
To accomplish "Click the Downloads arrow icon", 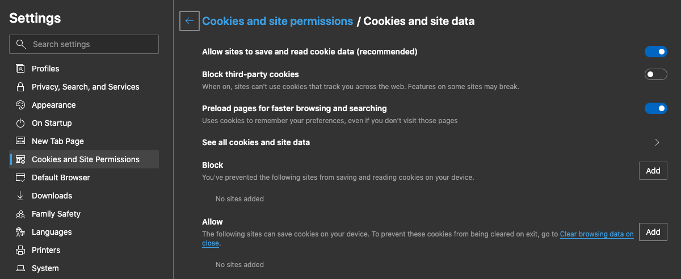I will tap(20, 196).
